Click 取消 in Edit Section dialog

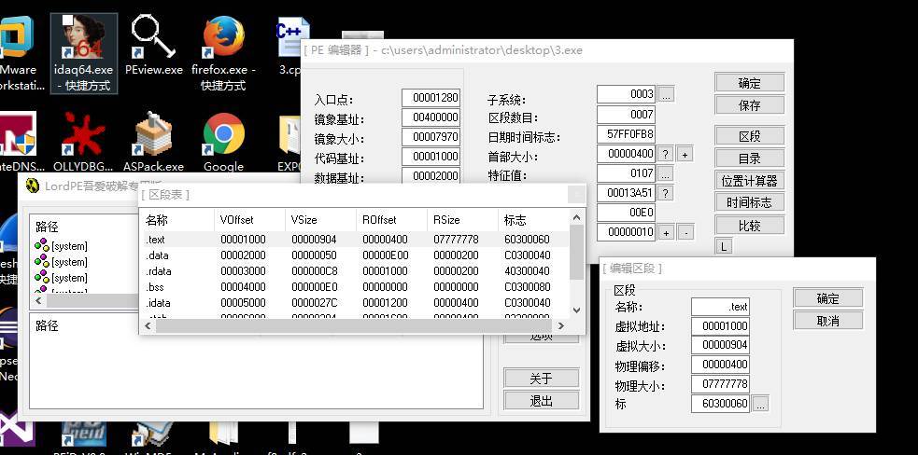(x=827, y=321)
